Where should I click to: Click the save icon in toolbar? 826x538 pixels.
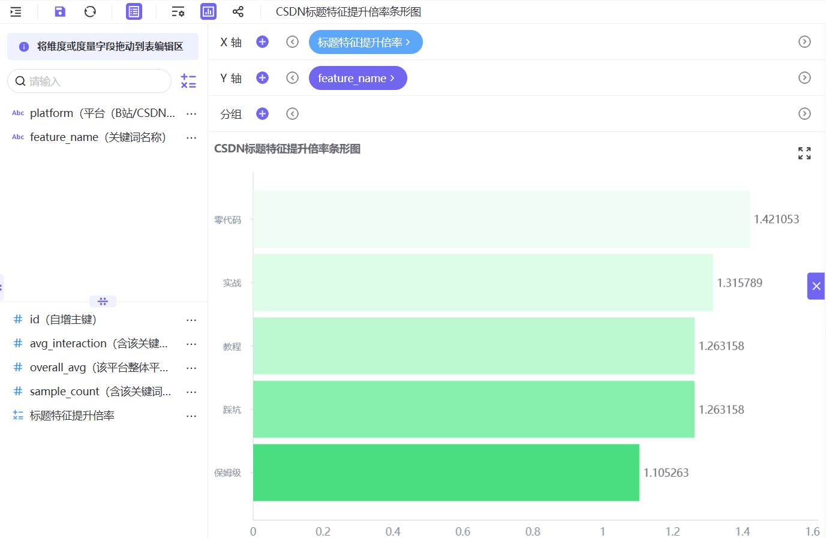(x=60, y=11)
